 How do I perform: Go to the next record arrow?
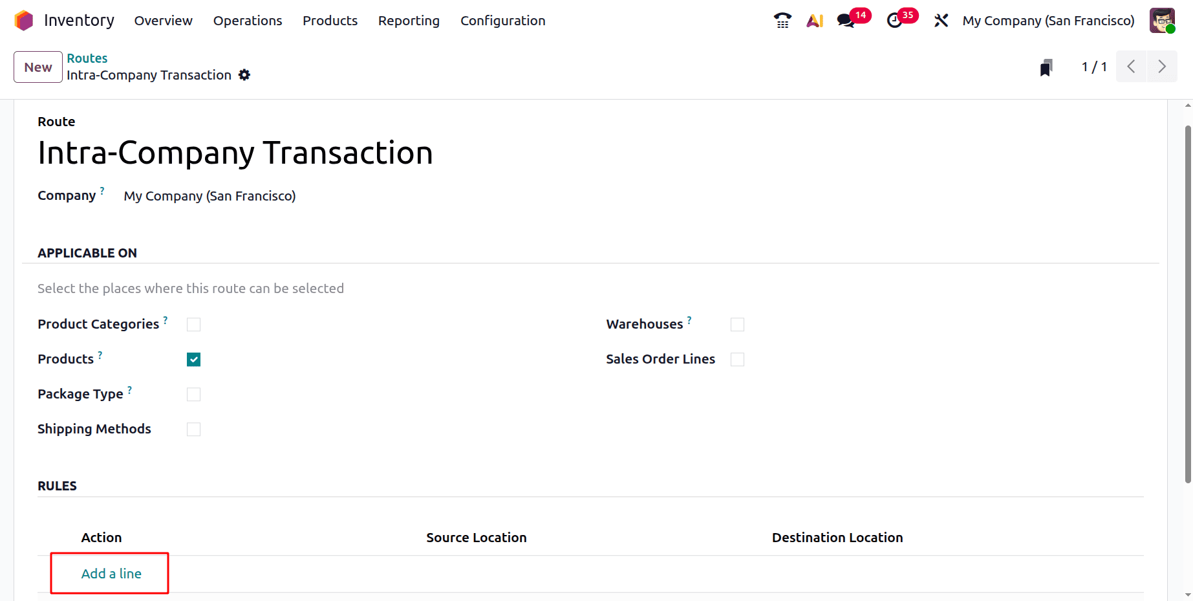coord(1162,66)
